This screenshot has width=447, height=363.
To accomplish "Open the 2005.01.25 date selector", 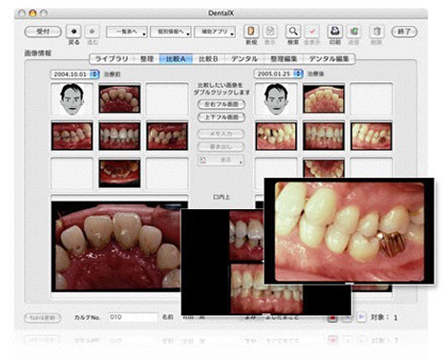I will tap(279, 74).
